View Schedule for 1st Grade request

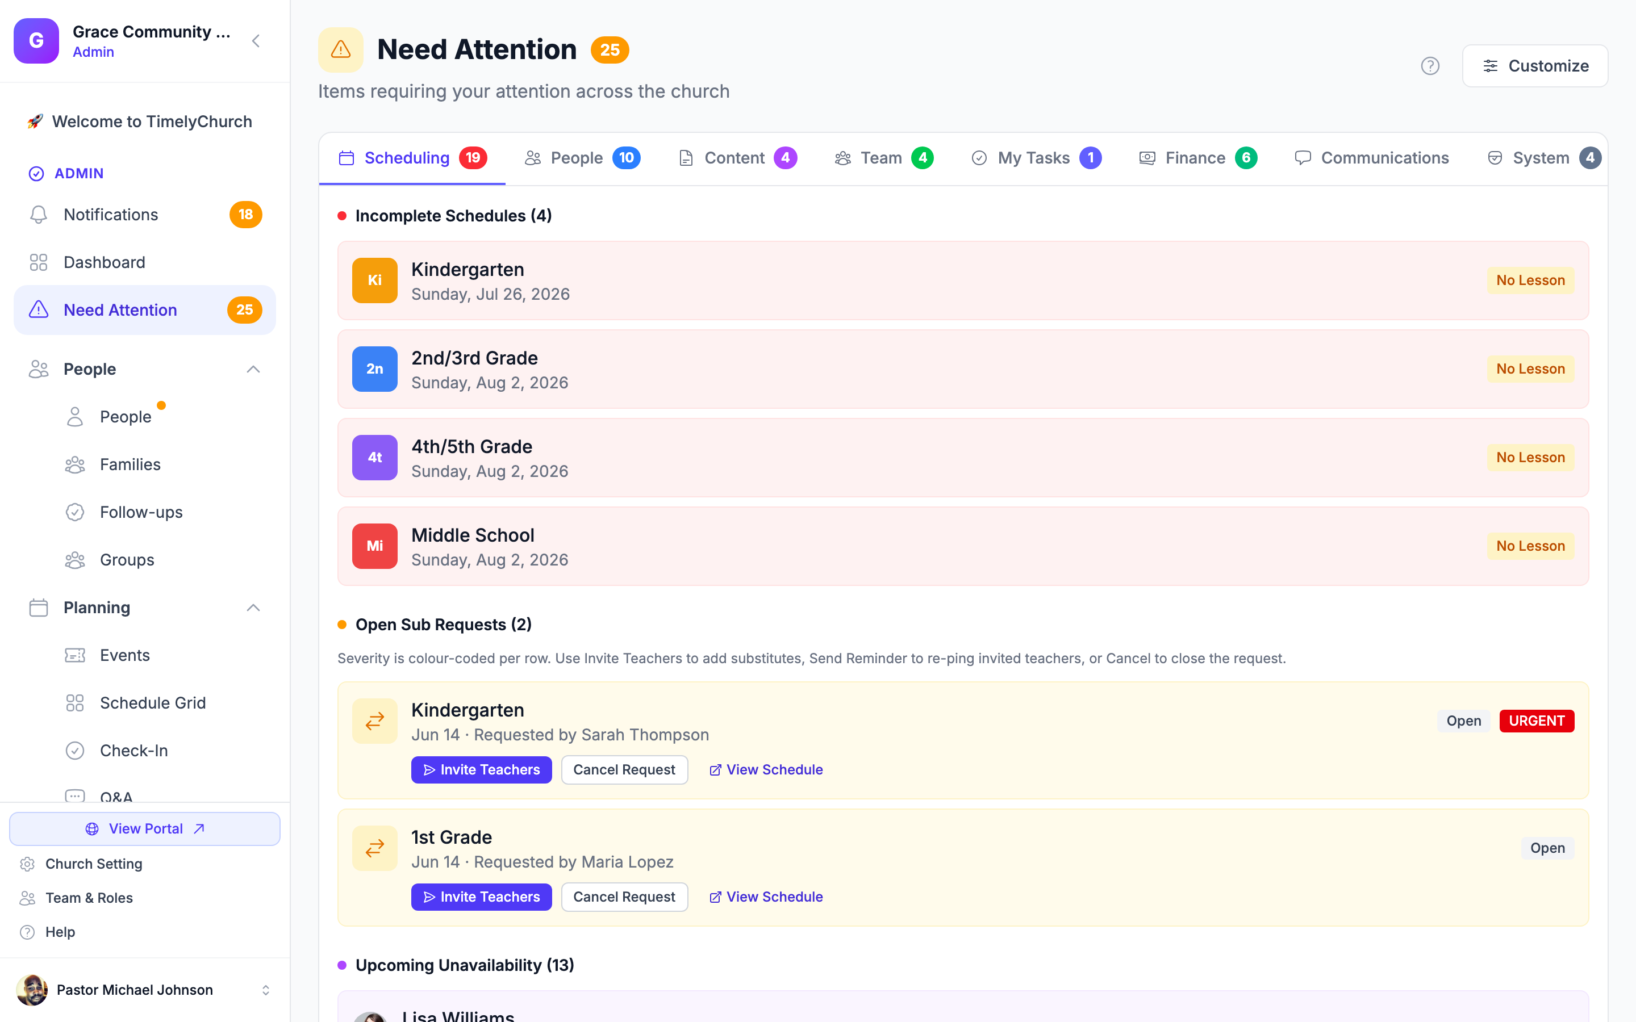[x=766, y=897]
